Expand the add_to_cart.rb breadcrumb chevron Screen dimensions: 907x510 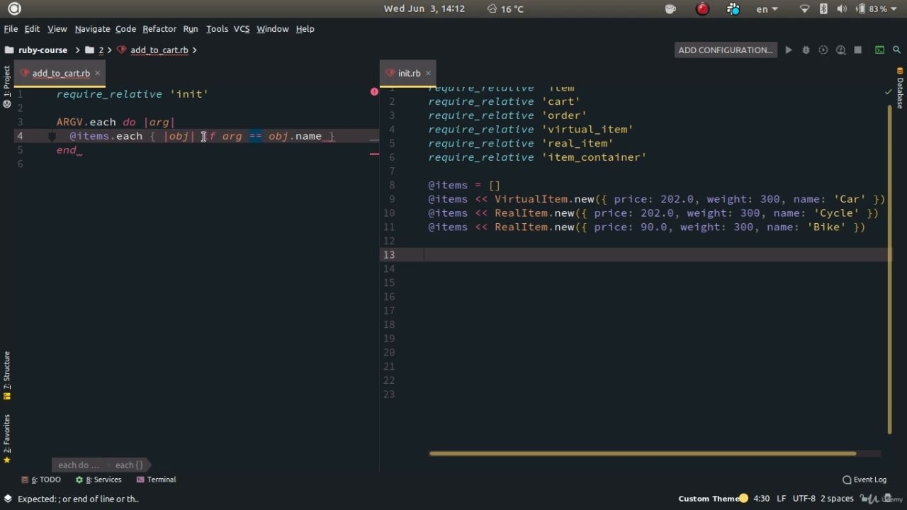point(194,50)
